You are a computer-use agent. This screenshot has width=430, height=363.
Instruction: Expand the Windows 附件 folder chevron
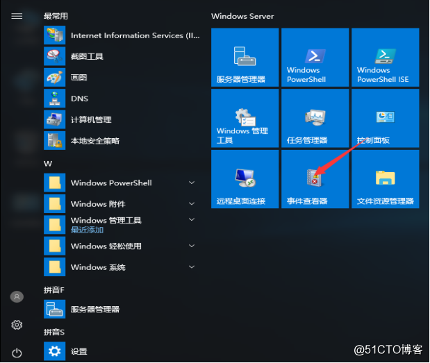[x=192, y=203]
